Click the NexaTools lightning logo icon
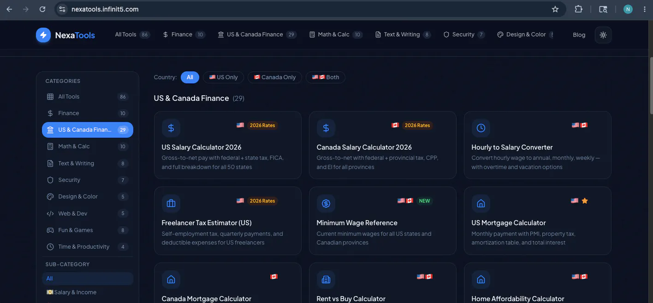The image size is (653, 303). coord(43,35)
